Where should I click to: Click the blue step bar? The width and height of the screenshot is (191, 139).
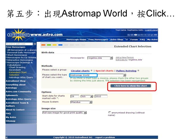(60, 45)
